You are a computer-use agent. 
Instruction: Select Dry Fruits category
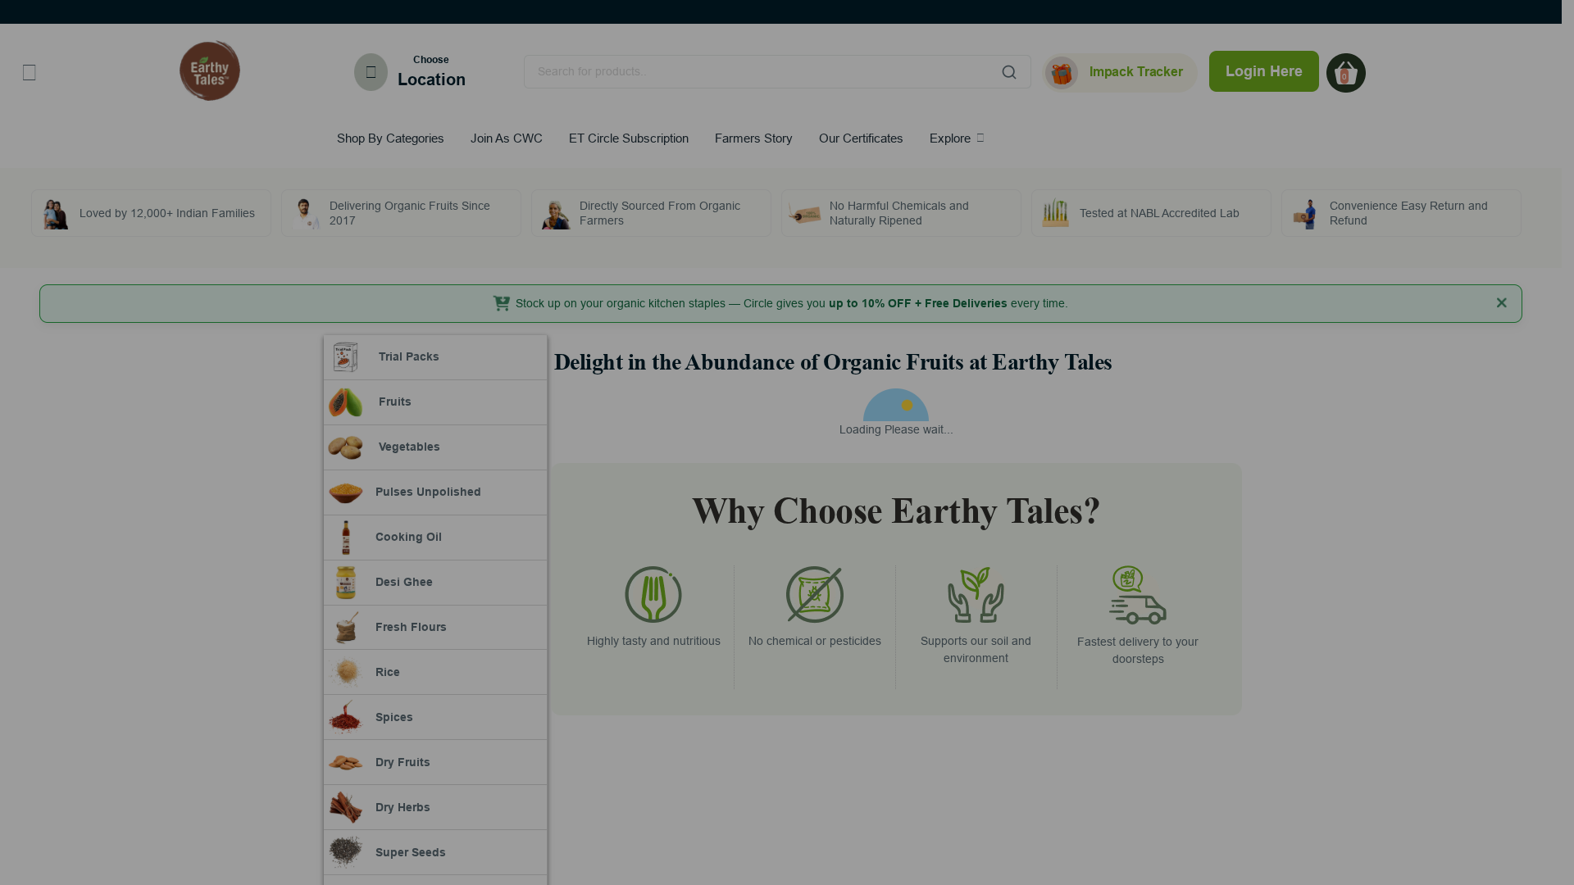(x=403, y=763)
